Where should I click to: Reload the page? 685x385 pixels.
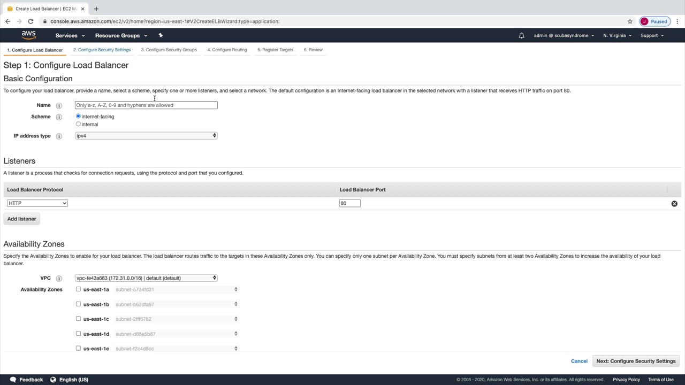pos(31,21)
